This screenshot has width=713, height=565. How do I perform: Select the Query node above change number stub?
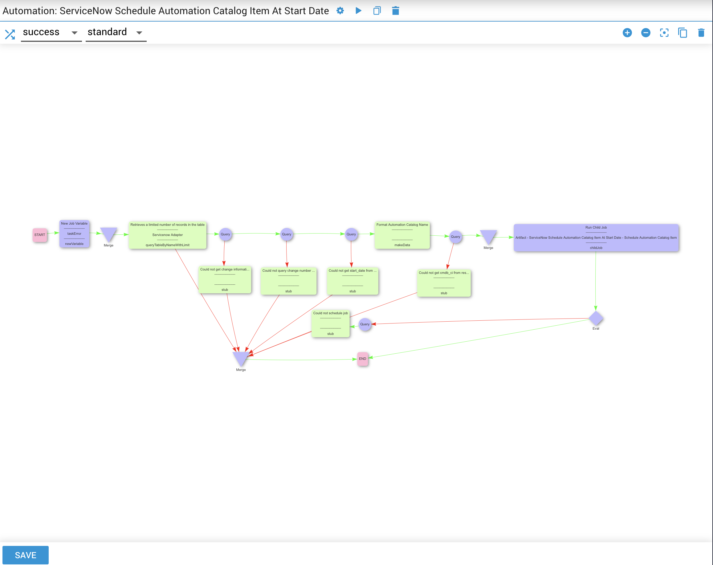tap(286, 234)
